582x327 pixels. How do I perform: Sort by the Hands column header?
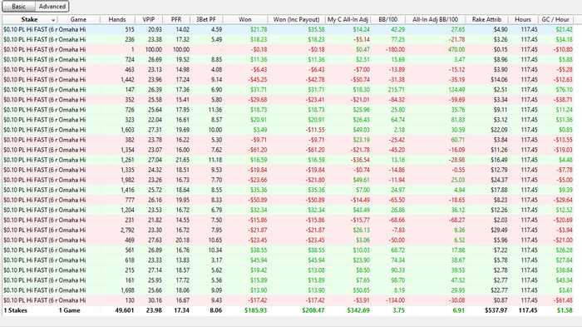[117, 19]
